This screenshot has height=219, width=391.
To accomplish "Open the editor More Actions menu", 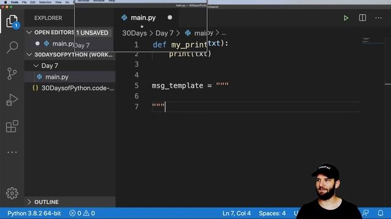I will (378, 18).
